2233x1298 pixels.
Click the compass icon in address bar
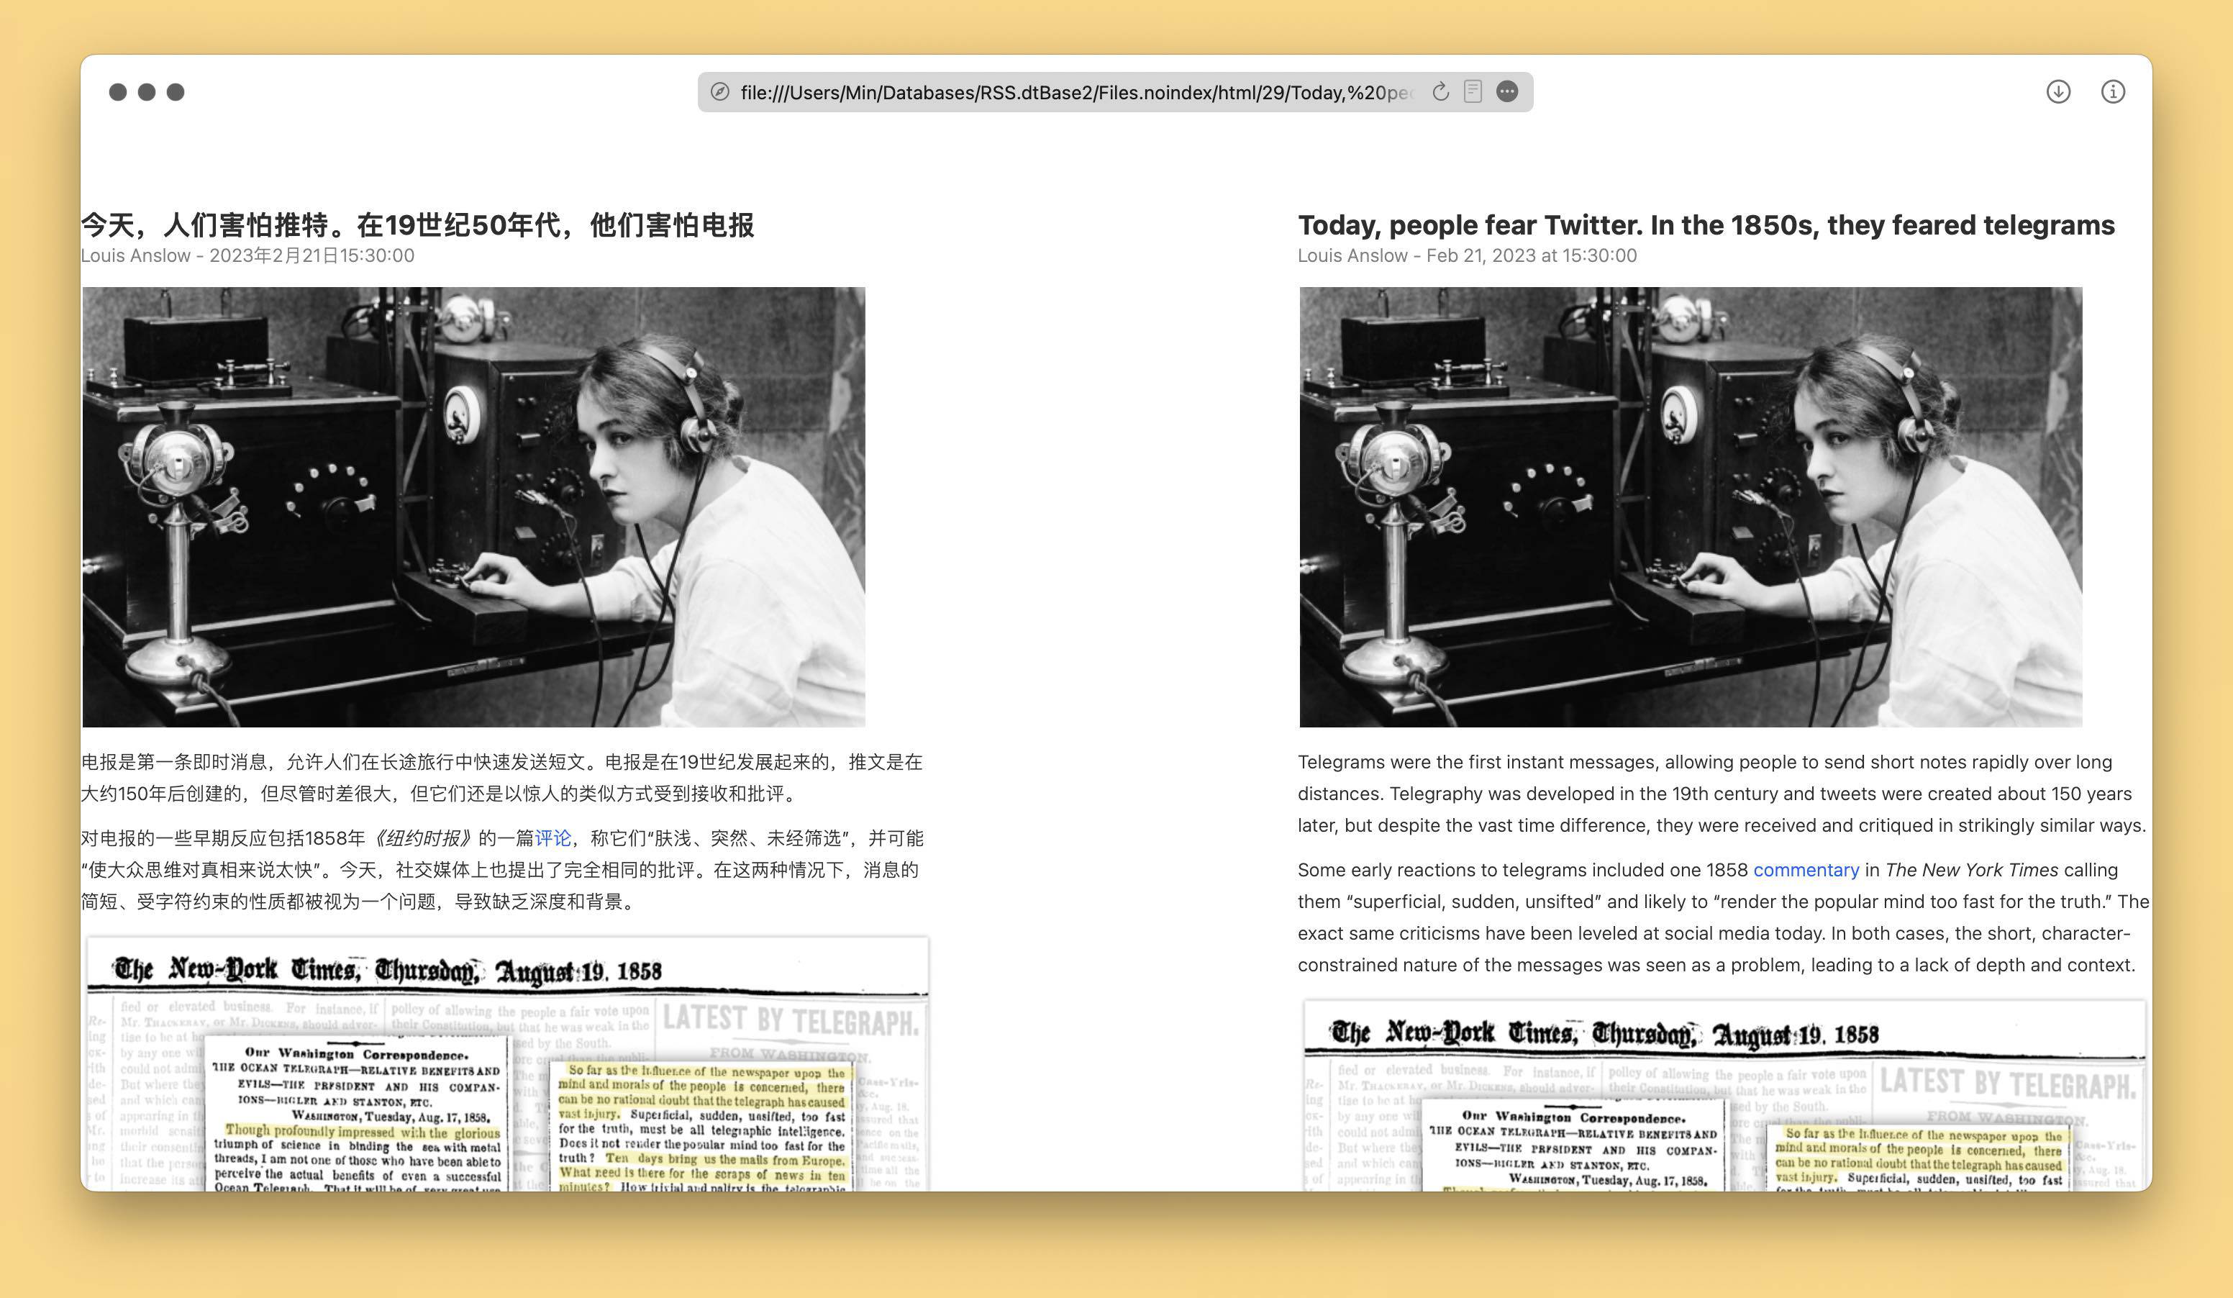[x=720, y=92]
